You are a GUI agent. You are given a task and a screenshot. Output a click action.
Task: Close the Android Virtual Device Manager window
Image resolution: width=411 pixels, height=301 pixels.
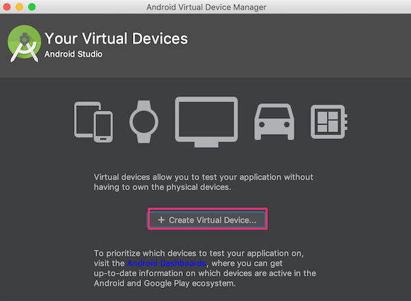[8, 7]
